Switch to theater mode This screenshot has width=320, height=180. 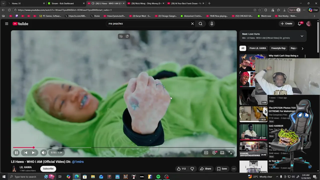click(222, 153)
